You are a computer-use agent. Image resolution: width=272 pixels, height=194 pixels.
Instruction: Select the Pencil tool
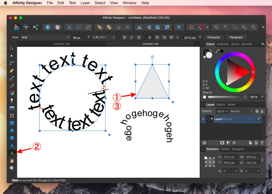pyautogui.click(x=12, y=78)
